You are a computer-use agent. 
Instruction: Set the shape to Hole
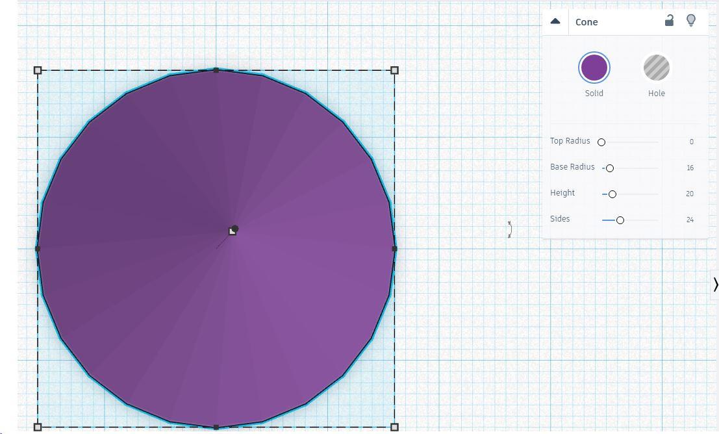pos(656,68)
